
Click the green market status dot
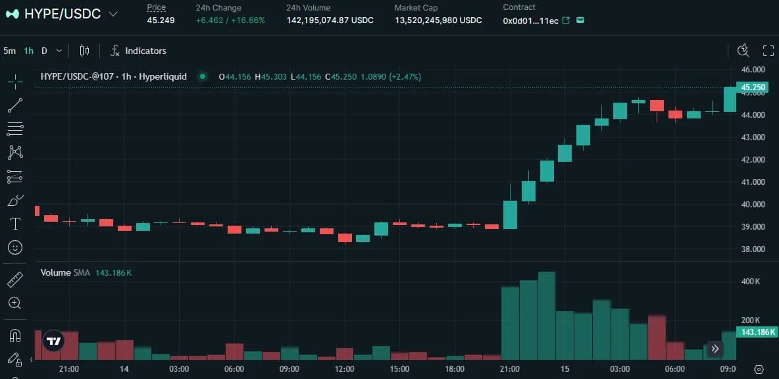(202, 76)
